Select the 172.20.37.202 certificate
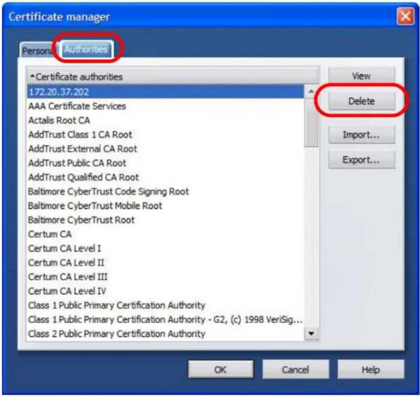 click(166, 92)
